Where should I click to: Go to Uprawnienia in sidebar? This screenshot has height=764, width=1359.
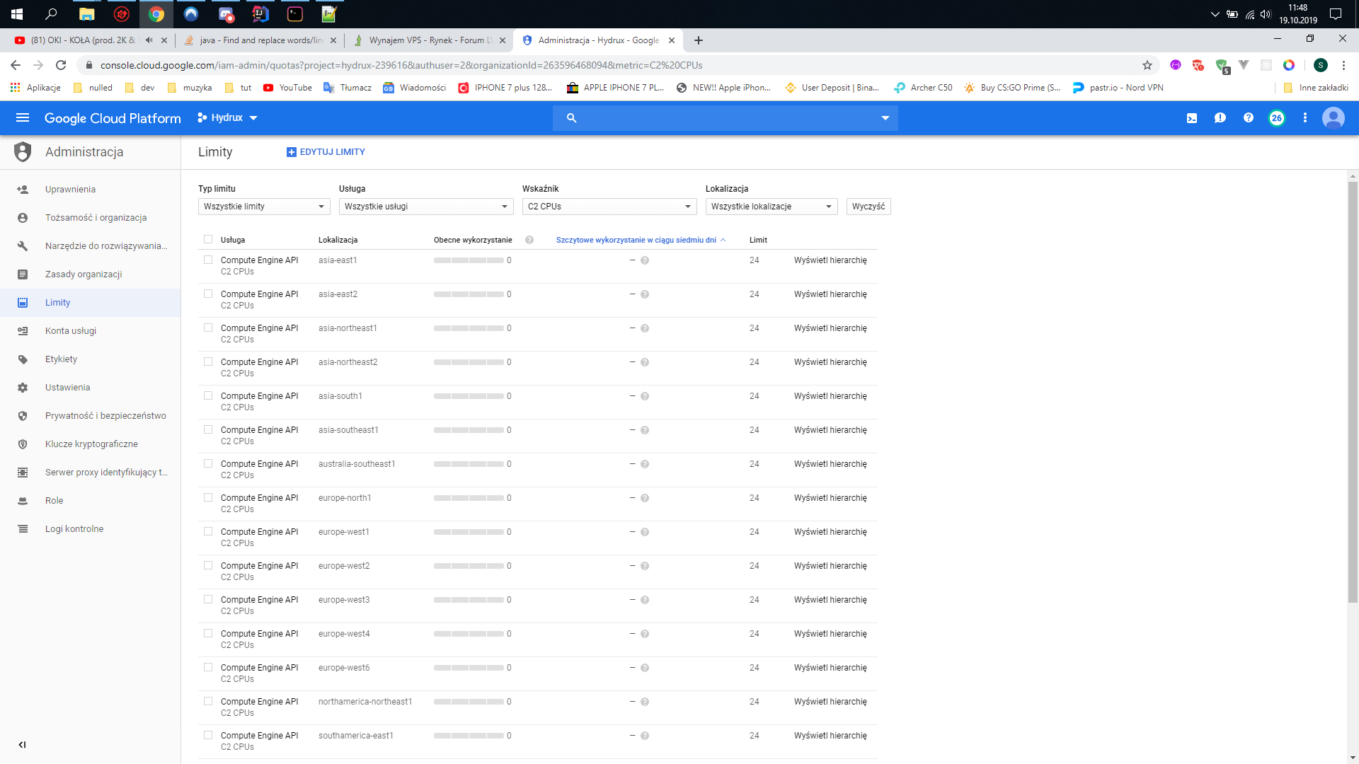(70, 189)
